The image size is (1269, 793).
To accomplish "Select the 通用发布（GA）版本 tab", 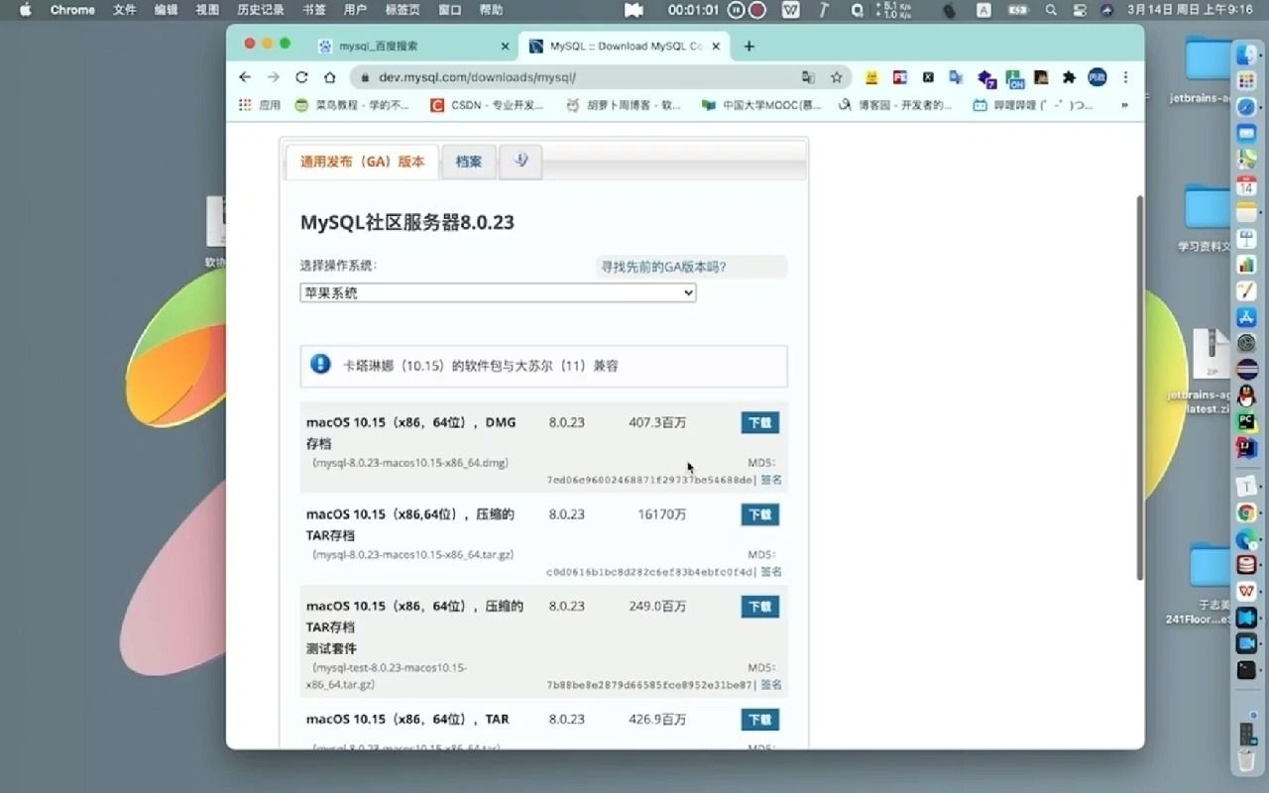I will [x=362, y=162].
